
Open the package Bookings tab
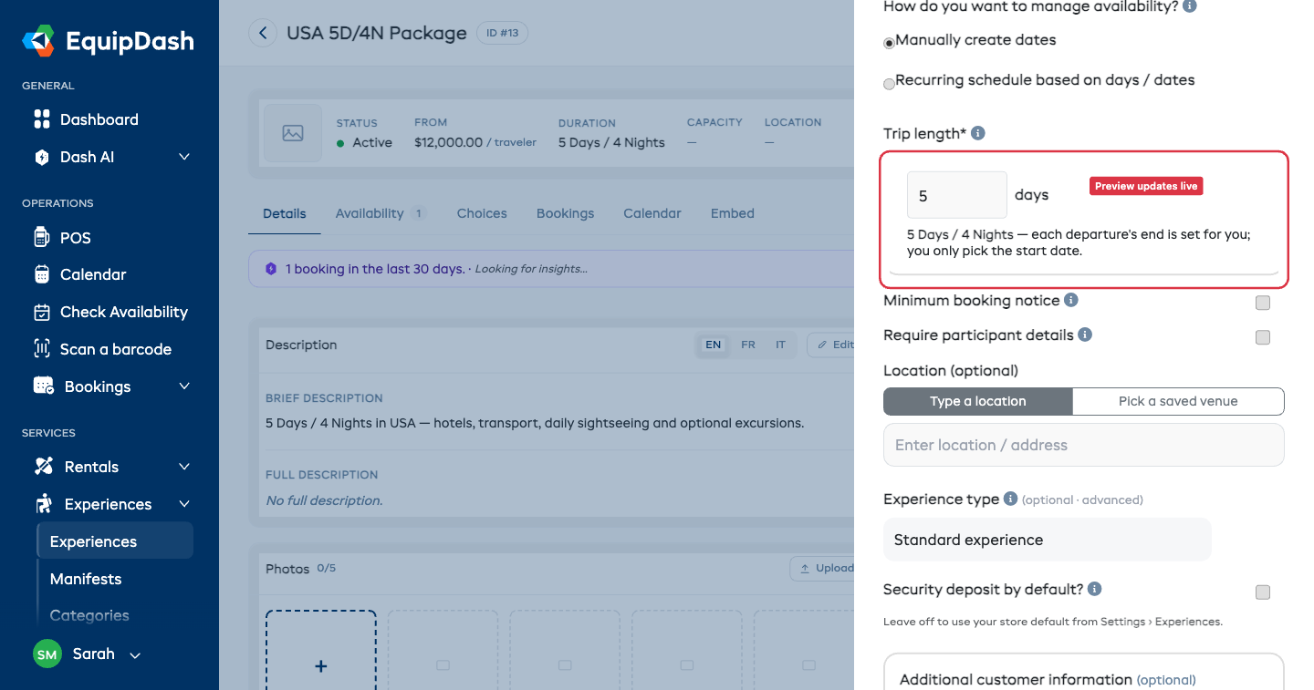[565, 213]
